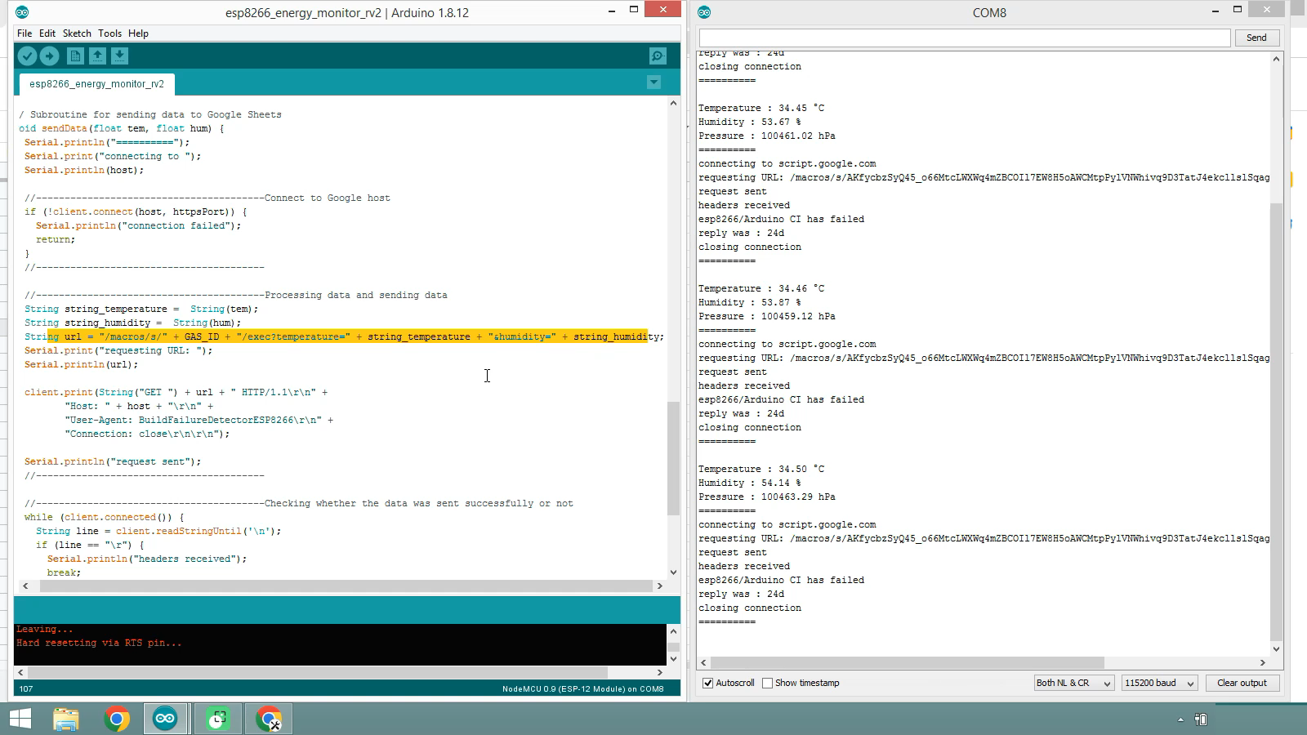
Task: Launch Google Chrome from the taskbar
Action: [116, 719]
